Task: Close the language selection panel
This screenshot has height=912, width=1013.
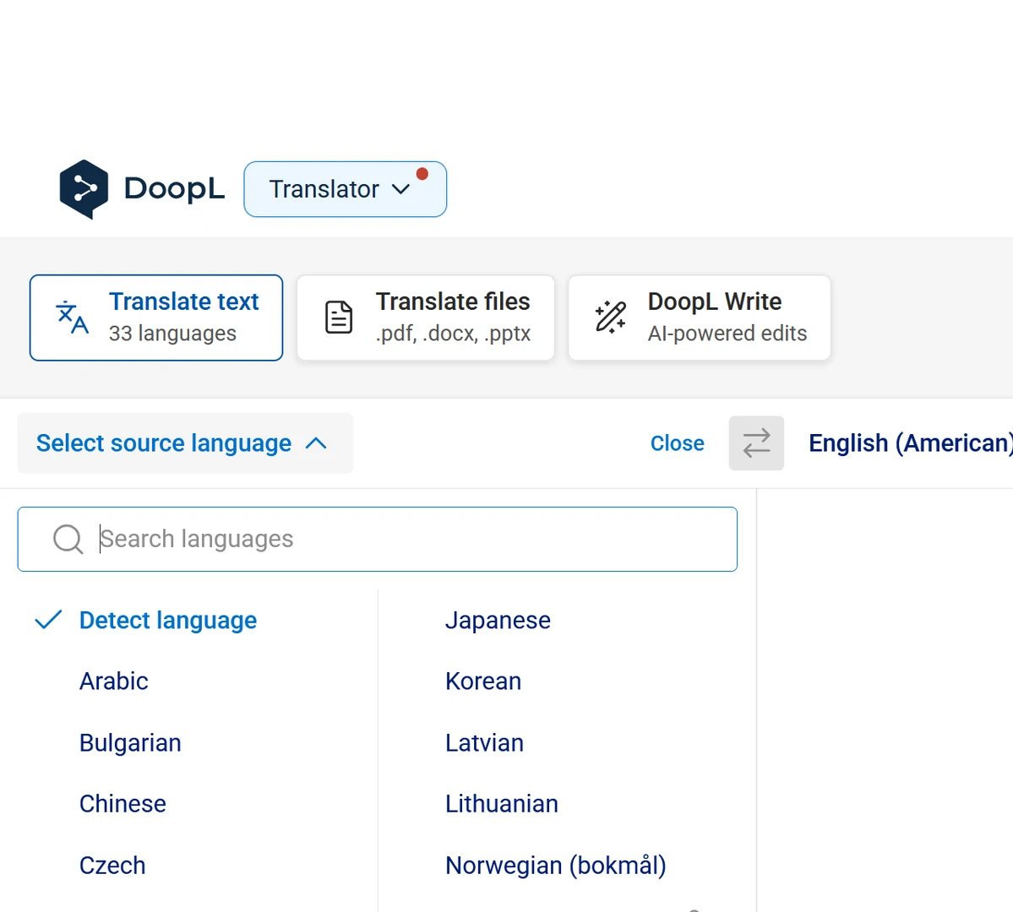Action: pos(677,443)
